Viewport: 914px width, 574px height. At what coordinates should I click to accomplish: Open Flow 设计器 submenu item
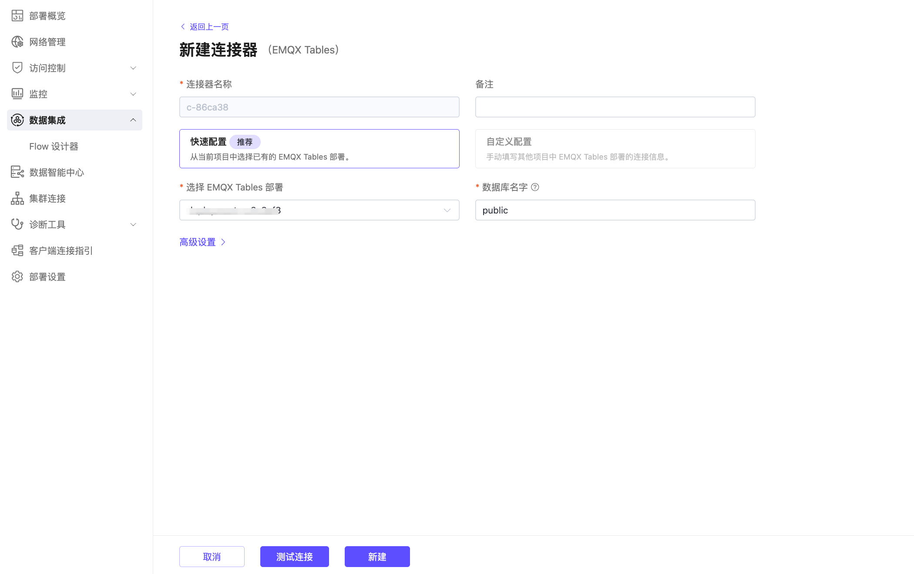tap(74, 146)
